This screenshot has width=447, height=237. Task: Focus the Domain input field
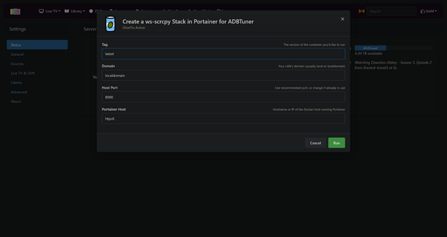tap(223, 75)
